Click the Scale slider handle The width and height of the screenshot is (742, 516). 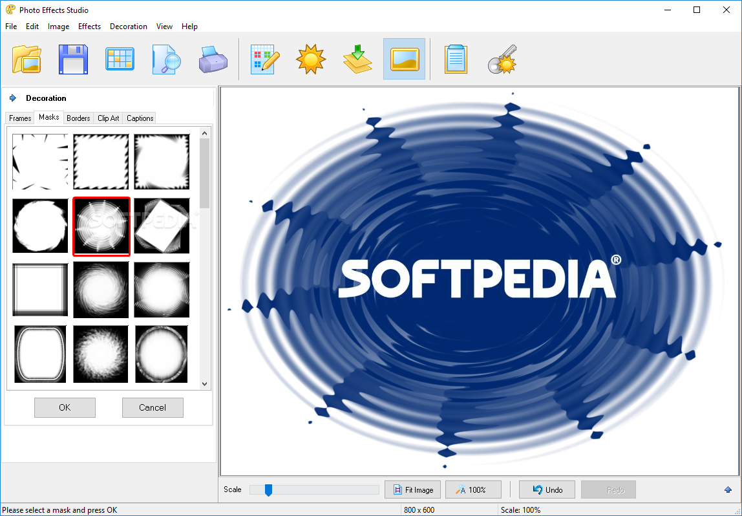click(268, 490)
